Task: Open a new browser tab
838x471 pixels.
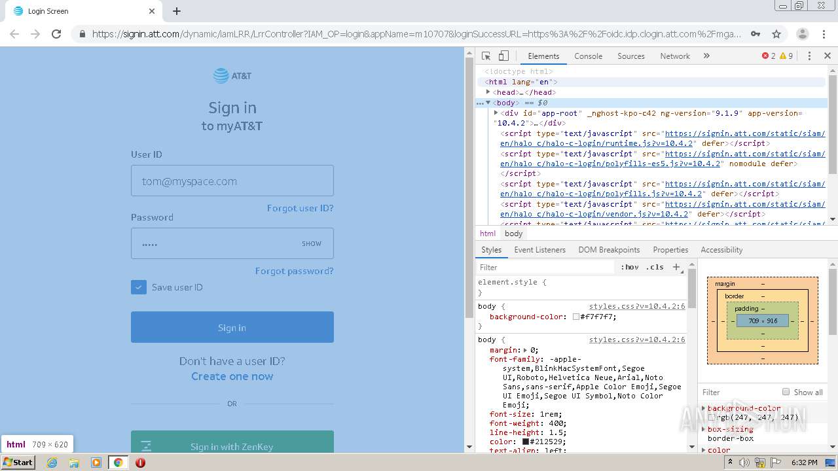Action: pos(177,11)
